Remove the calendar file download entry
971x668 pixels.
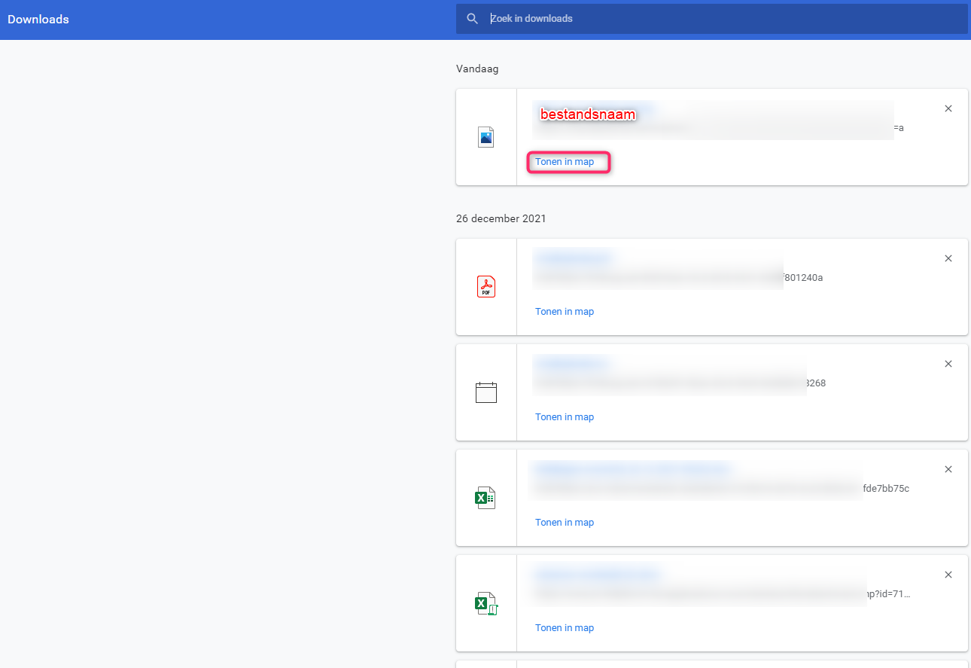click(948, 364)
